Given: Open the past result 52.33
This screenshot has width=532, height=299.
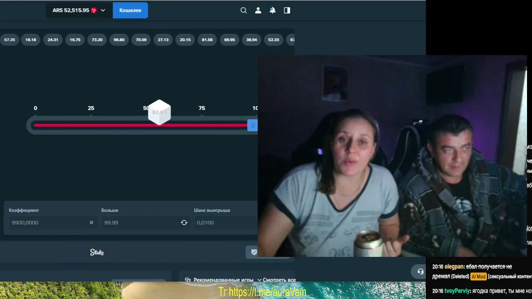Looking at the screenshot, I should click(273, 40).
